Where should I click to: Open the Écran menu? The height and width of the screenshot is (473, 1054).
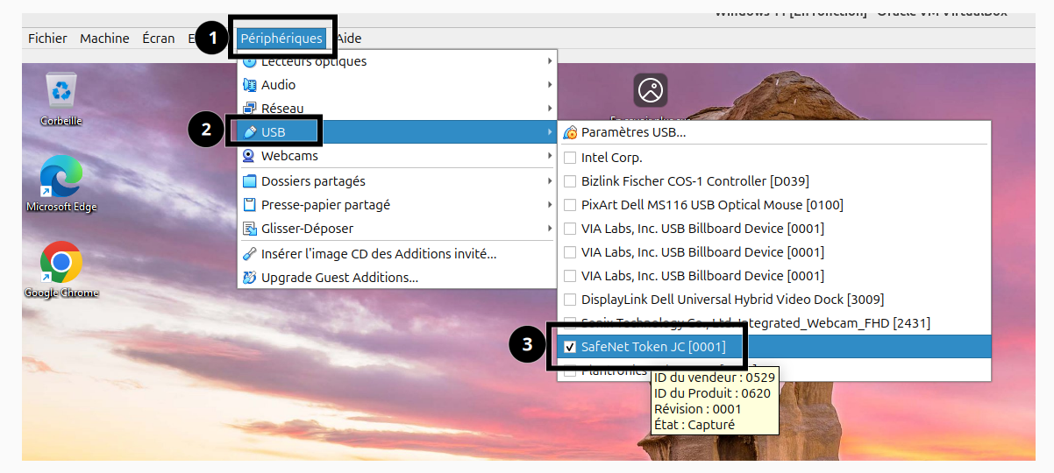tap(159, 39)
